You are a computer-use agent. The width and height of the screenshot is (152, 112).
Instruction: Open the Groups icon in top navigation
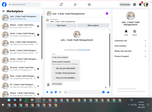pyautogui.click(x=89, y=5)
